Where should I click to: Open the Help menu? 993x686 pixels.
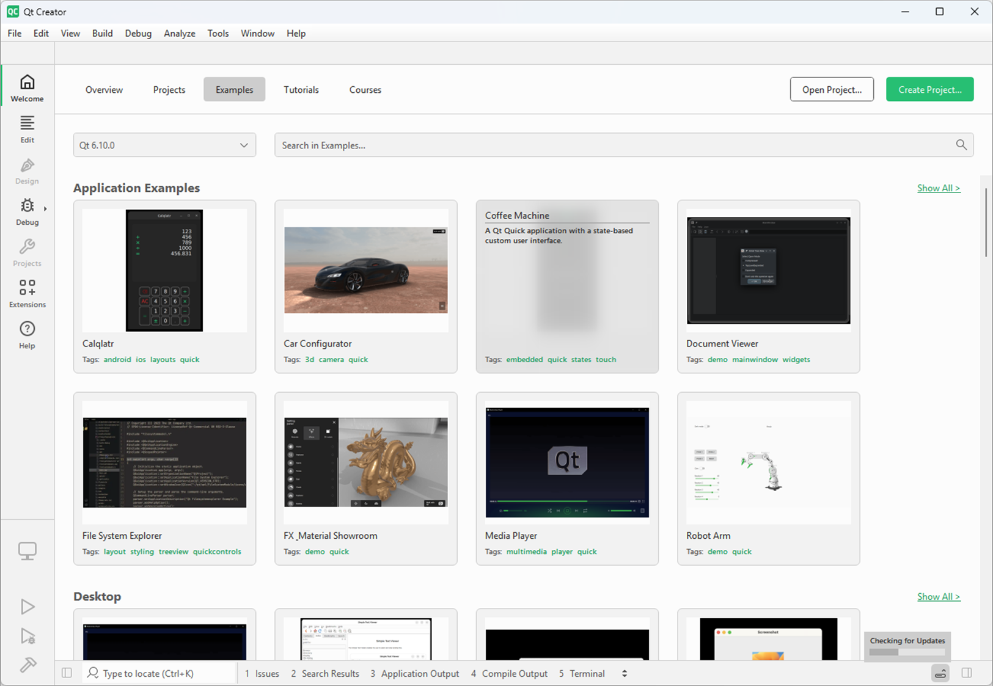(x=296, y=34)
